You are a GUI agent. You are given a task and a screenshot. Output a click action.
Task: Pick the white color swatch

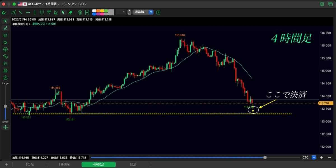point(94,11)
